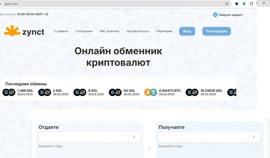Swap directions with the exchange arrows icon
The width and height of the screenshot is (270, 158).
[x=150, y=149]
